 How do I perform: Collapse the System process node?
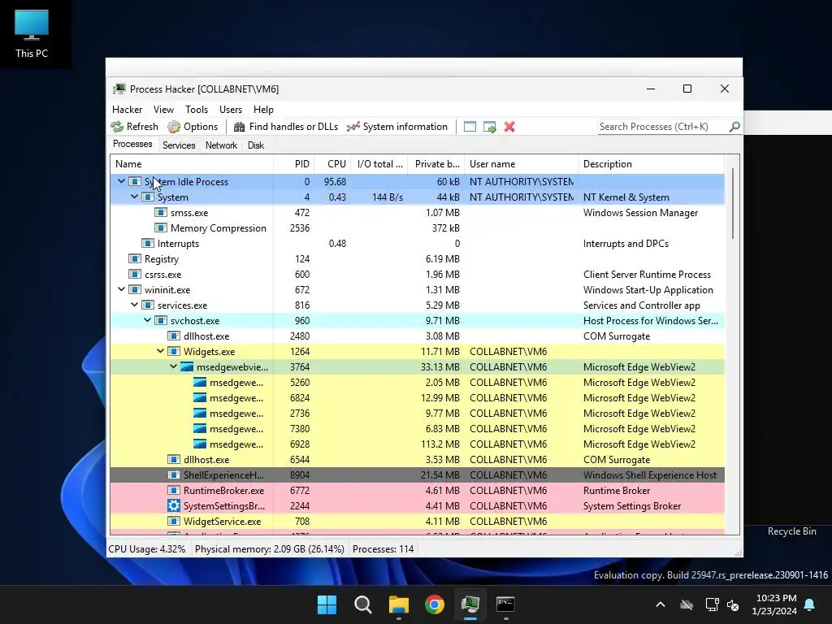(134, 197)
